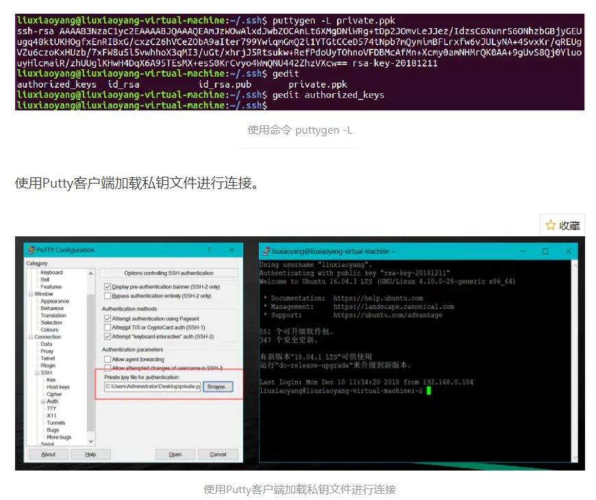Toggle Display pre-authentication banner checkbox
This screenshot has height=500, width=596.
click(x=108, y=286)
